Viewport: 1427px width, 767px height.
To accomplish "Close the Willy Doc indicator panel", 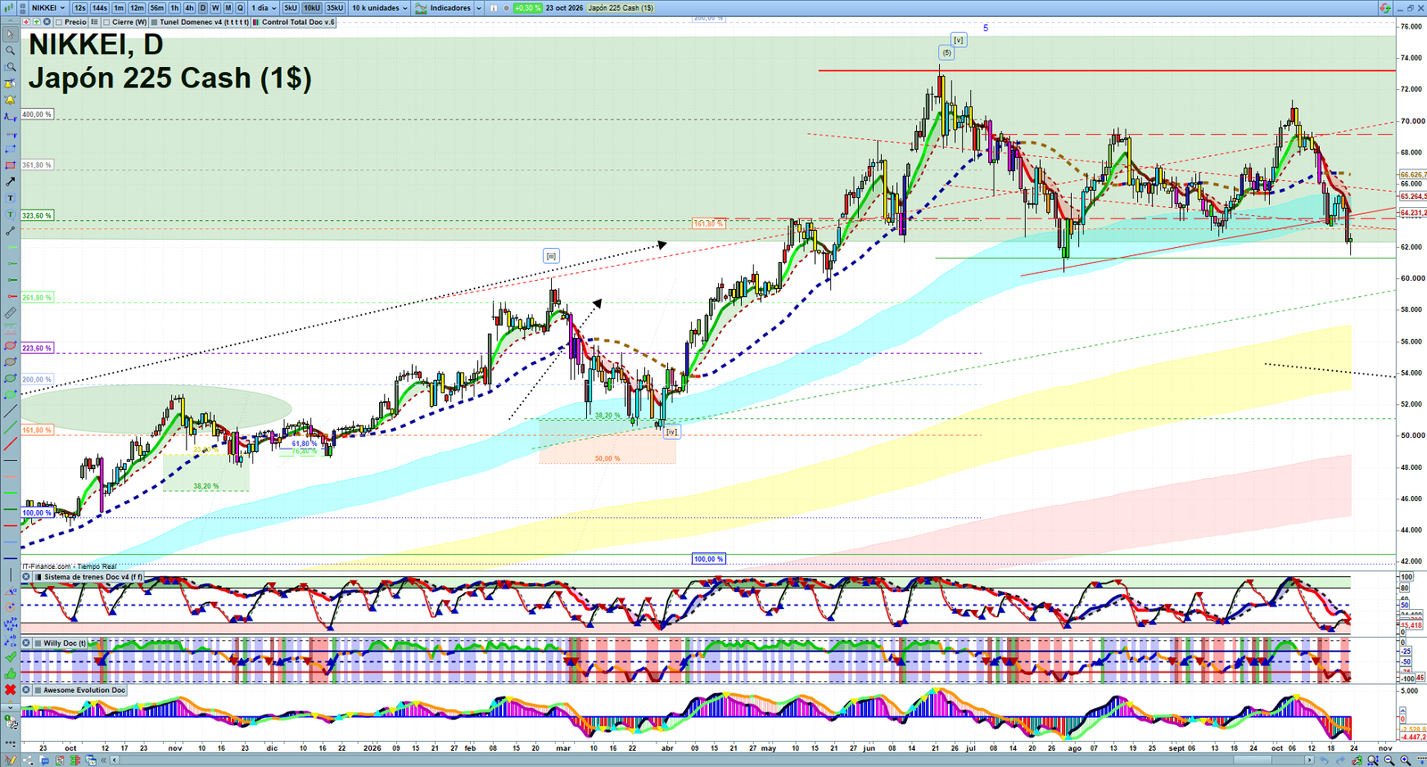I will [x=27, y=643].
